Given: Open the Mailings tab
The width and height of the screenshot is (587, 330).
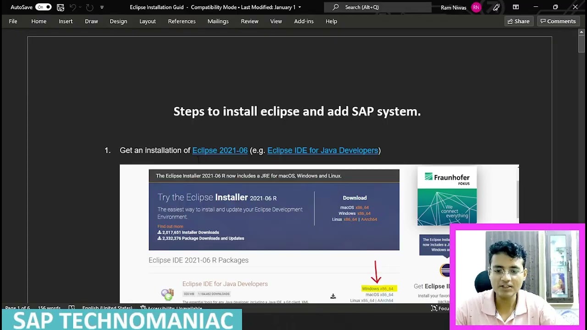Looking at the screenshot, I should pos(218,21).
